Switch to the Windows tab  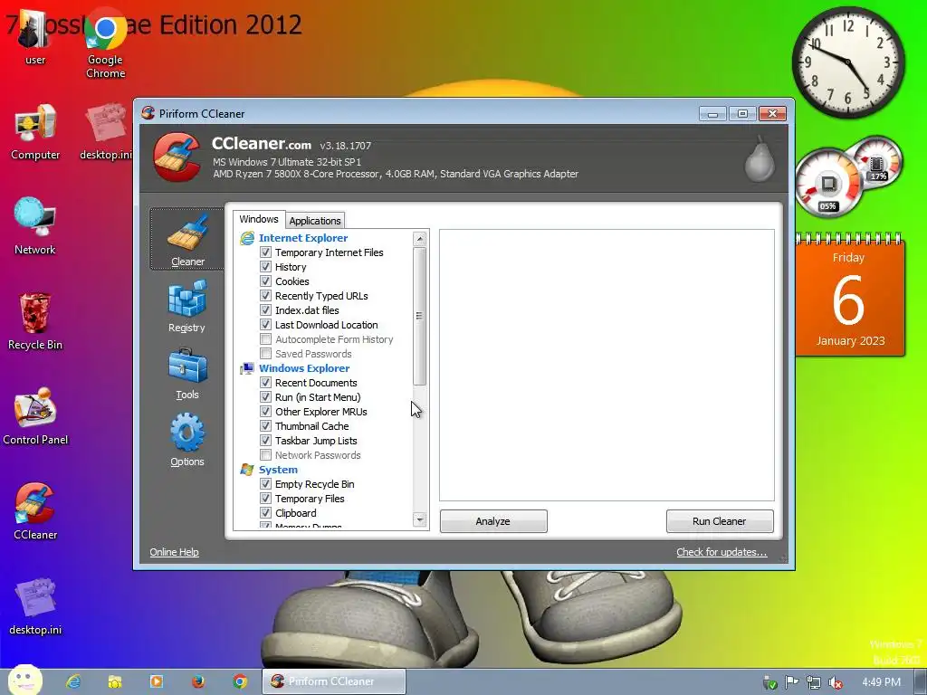tap(258, 219)
